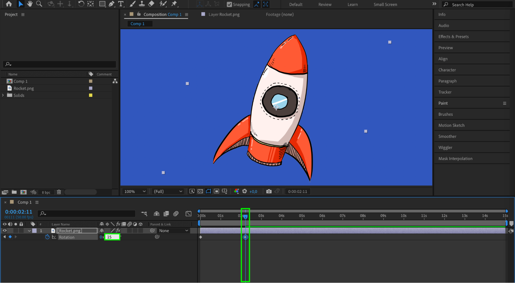Open the Effects & Presets panel

pos(453,37)
